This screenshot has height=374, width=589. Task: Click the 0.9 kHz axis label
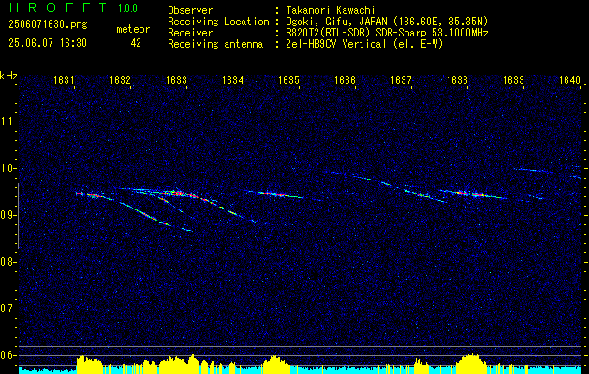click(7, 215)
